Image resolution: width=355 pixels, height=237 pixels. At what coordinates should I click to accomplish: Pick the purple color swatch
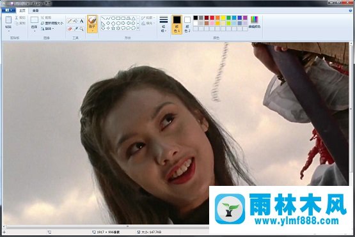pyautogui.click(x=245, y=18)
